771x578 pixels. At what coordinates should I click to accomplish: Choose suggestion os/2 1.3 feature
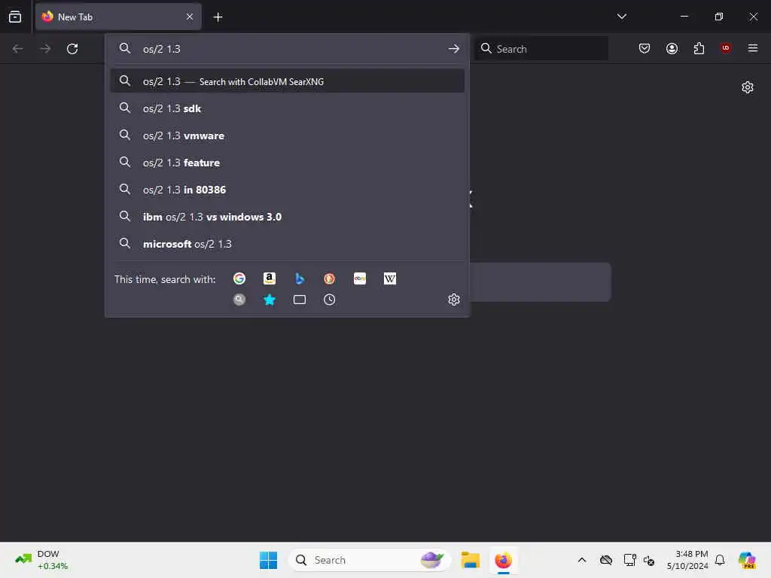click(x=287, y=163)
